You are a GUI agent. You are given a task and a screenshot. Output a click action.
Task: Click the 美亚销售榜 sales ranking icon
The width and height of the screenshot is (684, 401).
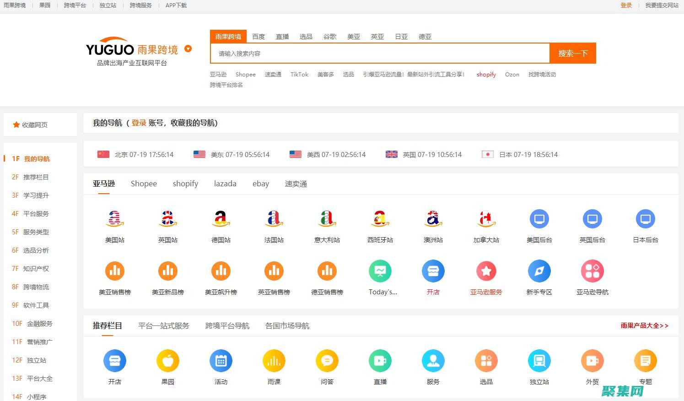(x=114, y=271)
